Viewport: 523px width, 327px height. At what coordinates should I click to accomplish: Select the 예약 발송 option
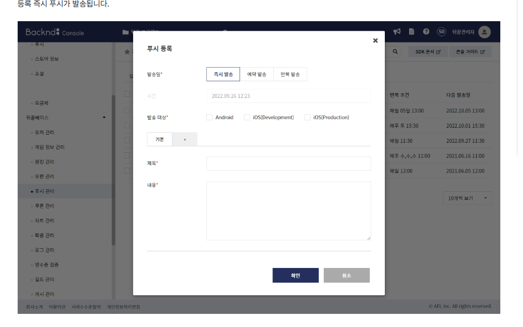257,74
